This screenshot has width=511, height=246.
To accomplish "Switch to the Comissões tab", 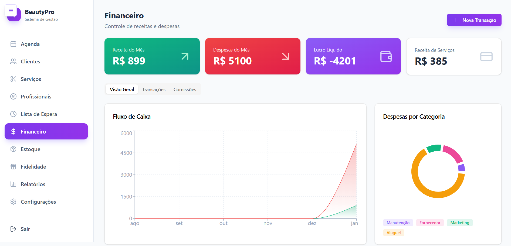I will click(x=185, y=89).
